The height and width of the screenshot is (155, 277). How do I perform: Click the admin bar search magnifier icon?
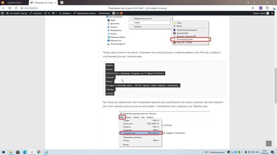272,13
